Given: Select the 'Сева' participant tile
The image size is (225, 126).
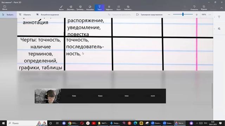Looking at the screenshot, I should pos(74,96).
